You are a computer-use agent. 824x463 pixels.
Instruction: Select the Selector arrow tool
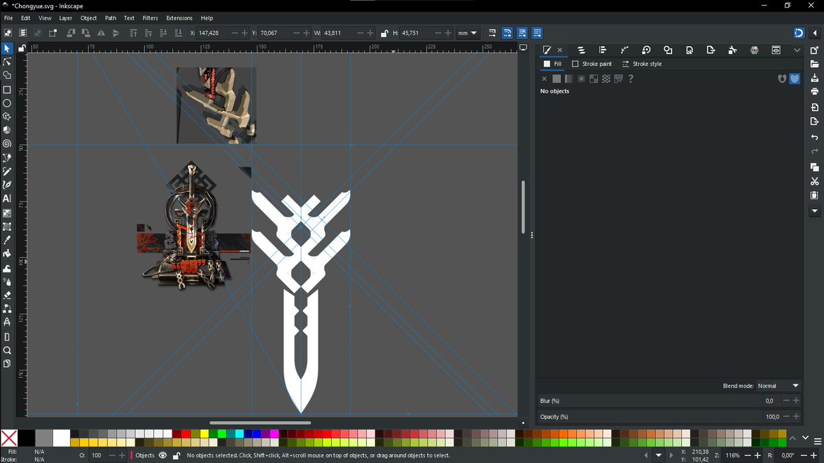tap(7, 49)
